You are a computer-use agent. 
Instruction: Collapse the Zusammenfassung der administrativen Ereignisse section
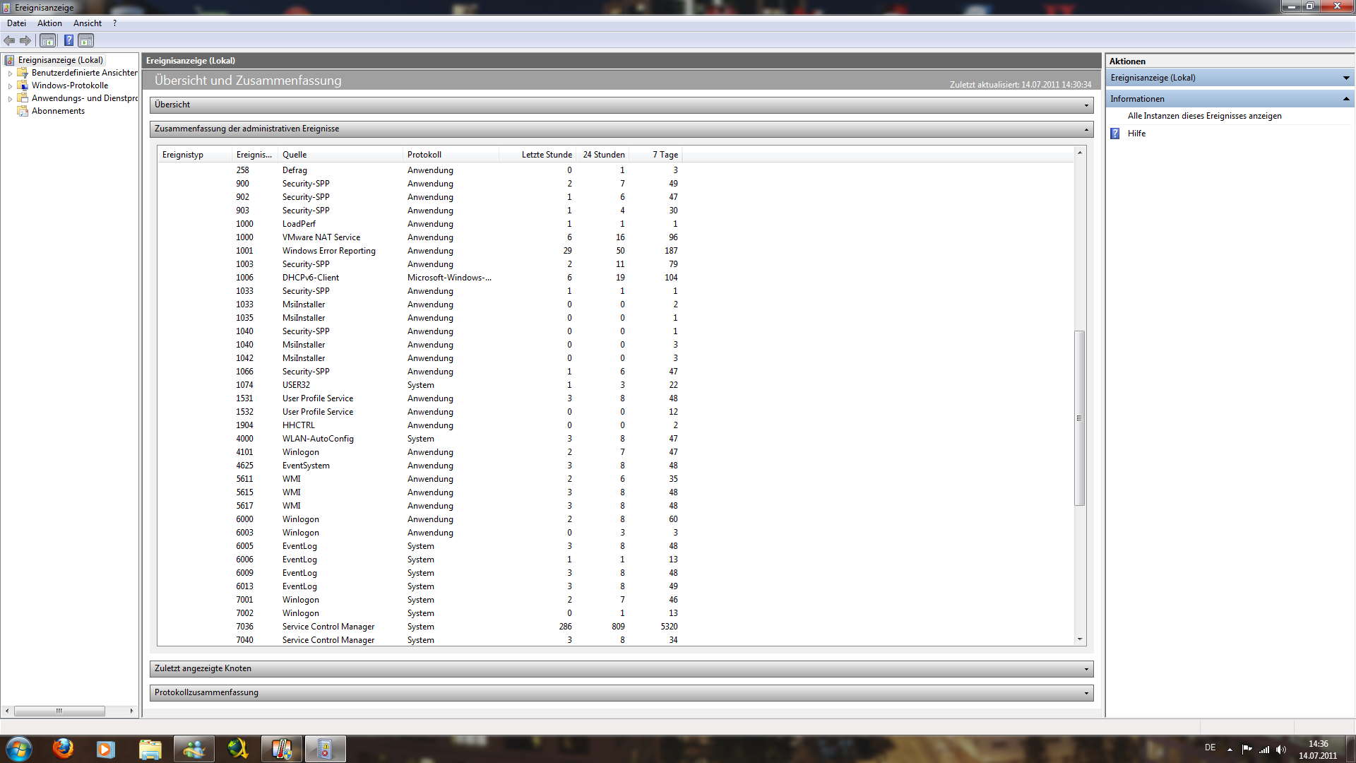pos(1086,129)
